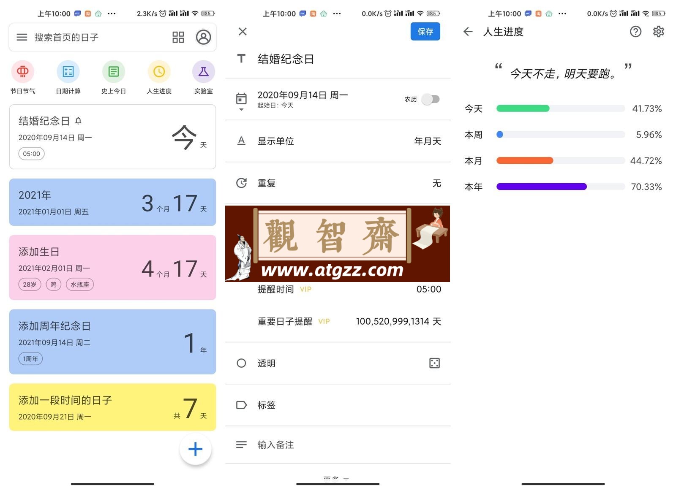Change 显示单位 value 年月天
Screen dimensions: 676x488
[x=428, y=141]
